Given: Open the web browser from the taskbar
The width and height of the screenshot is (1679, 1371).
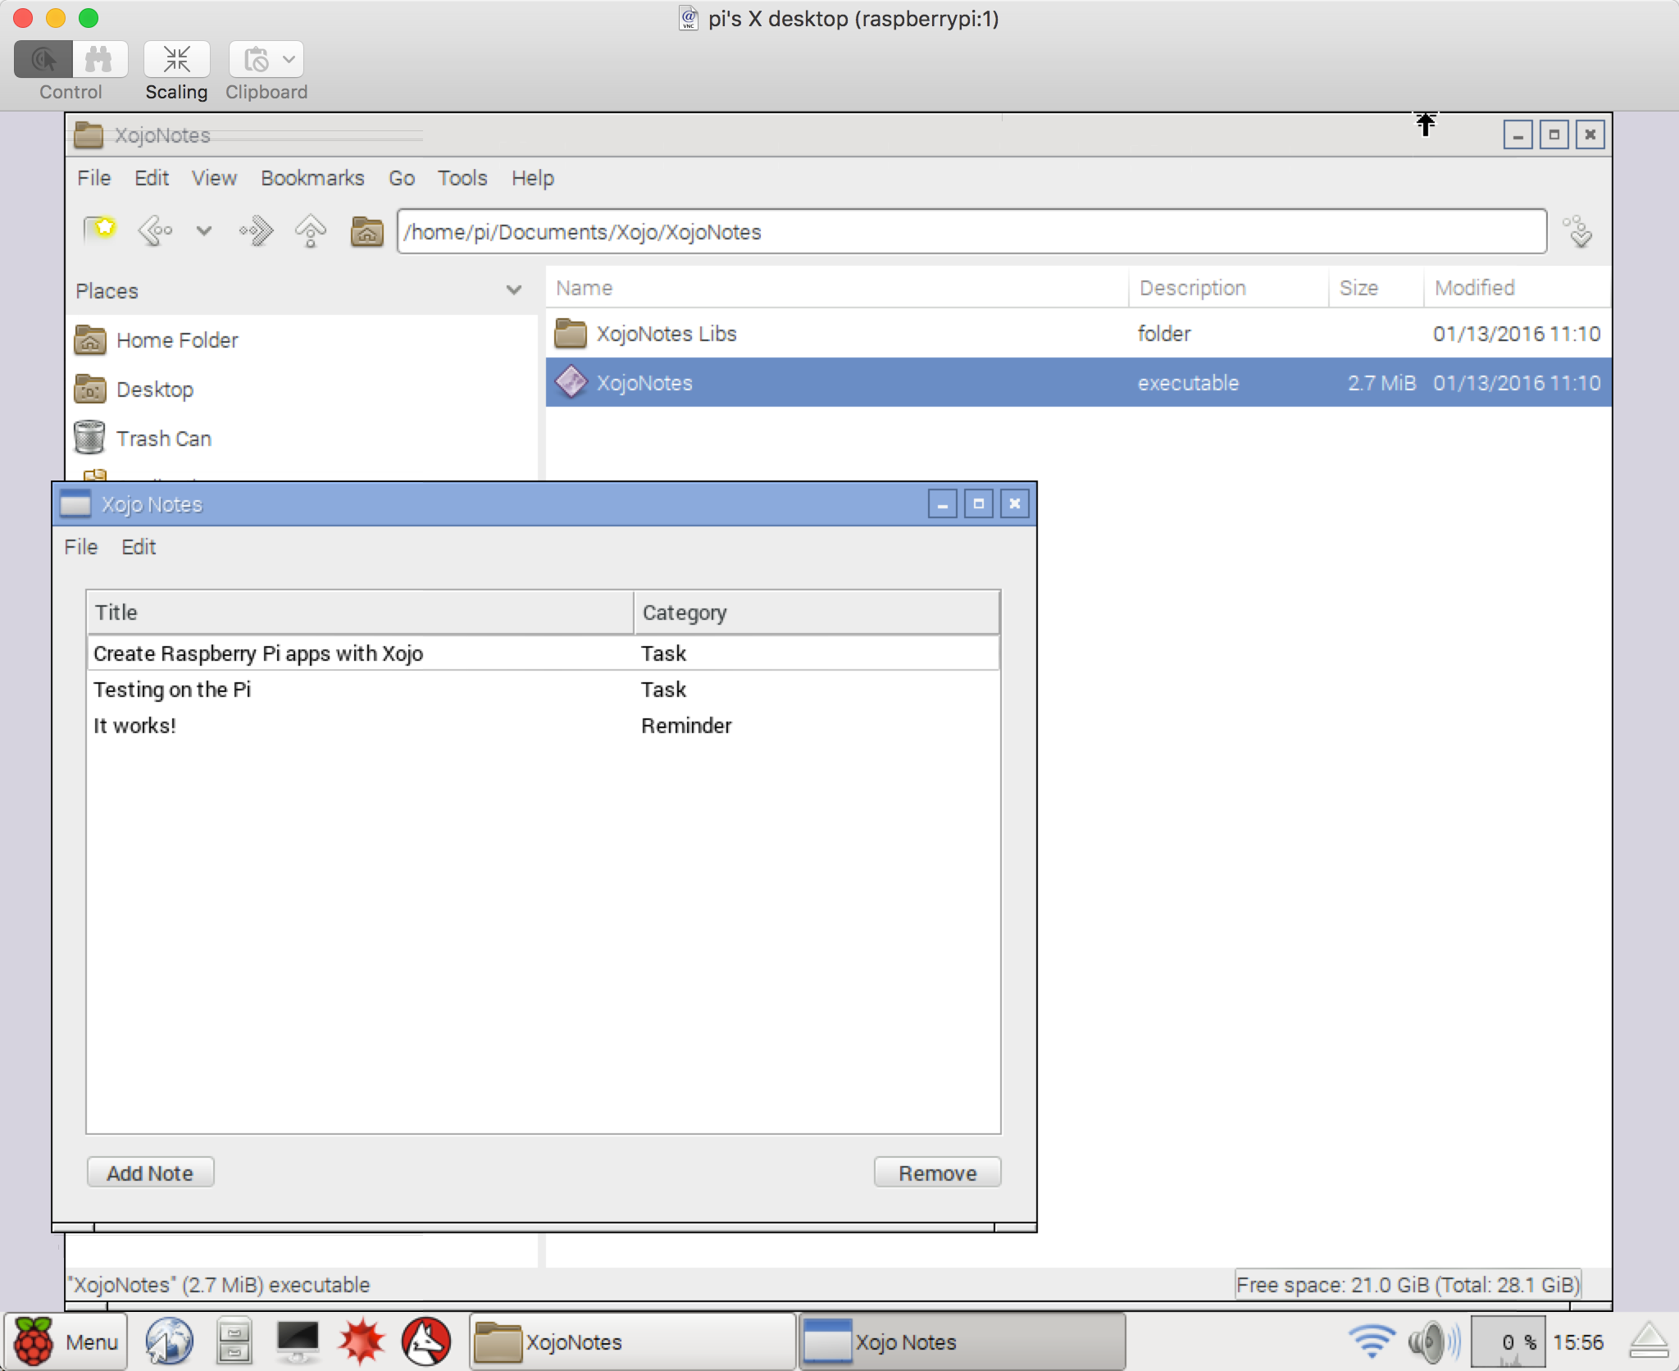Looking at the screenshot, I should (169, 1341).
